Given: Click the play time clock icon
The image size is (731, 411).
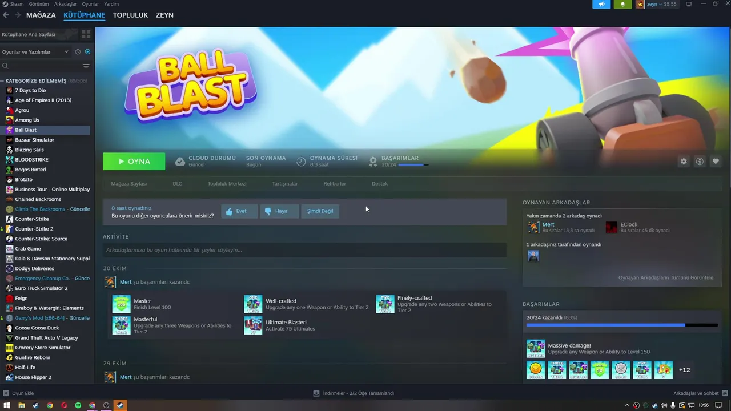Looking at the screenshot, I should pos(301,162).
